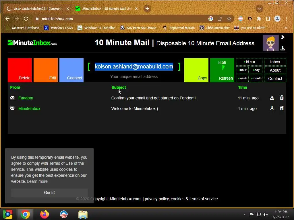Click the round portrait extension icon
The image size is (294, 220).
[250, 19]
